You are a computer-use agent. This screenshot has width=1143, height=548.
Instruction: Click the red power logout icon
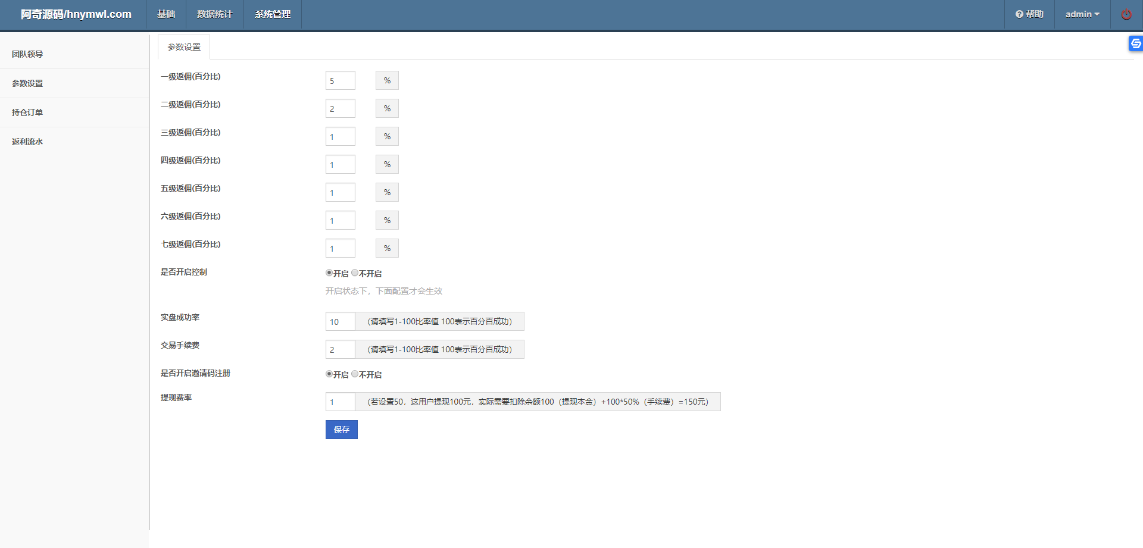click(1126, 14)
